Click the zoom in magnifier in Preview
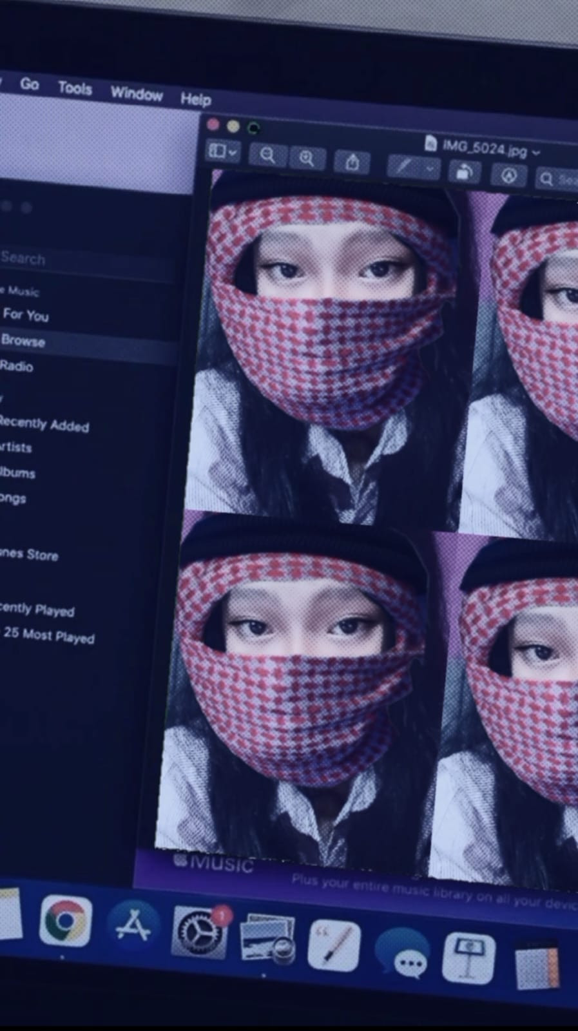This screenshot has height=1031, width=578. (x=307, y=159)
